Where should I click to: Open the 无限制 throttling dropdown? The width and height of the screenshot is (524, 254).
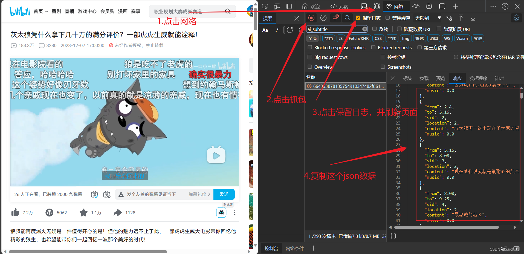tap(428, 18)
